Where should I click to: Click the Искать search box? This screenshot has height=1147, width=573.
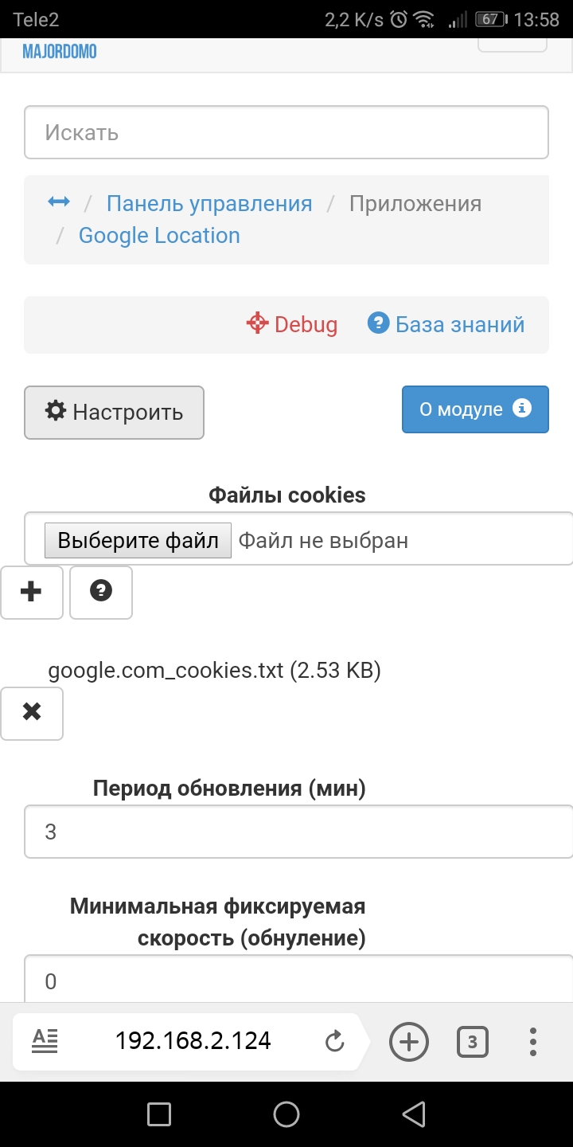tap(286, 131)
